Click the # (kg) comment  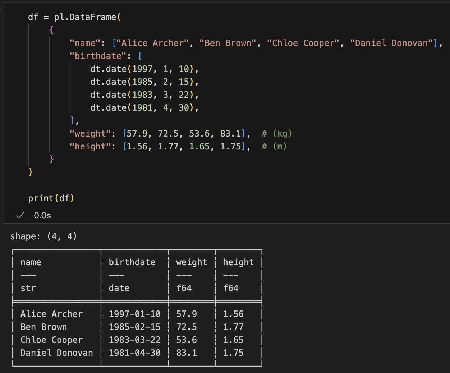pyautogui.click(x=276, y=134)
